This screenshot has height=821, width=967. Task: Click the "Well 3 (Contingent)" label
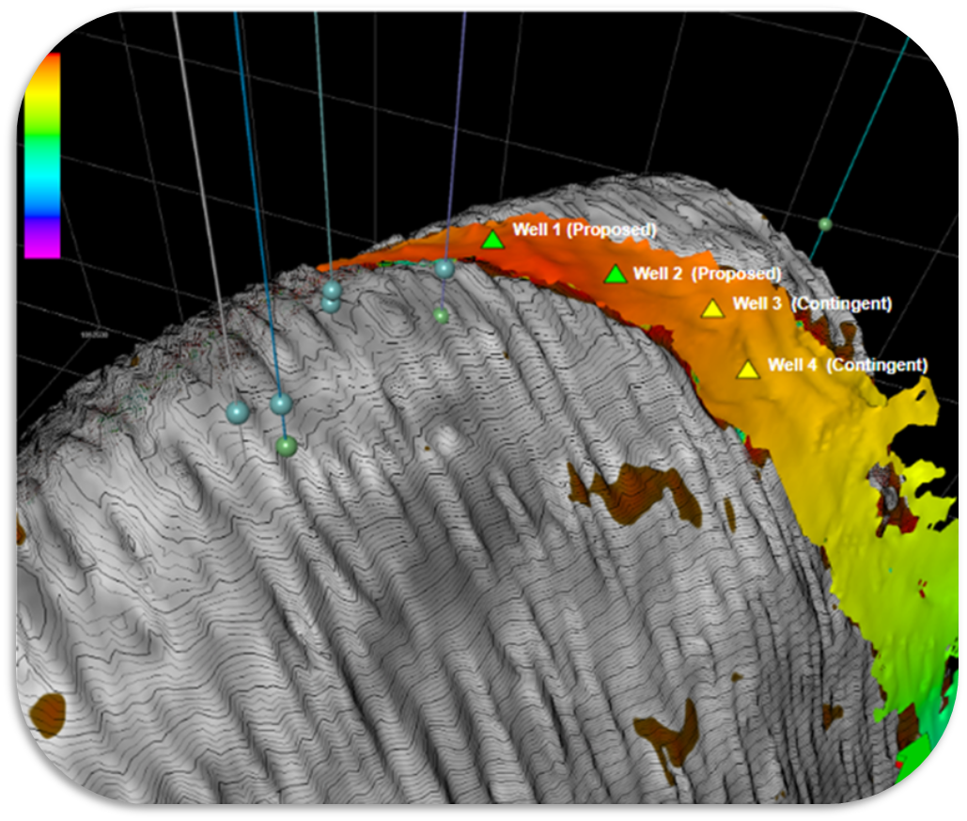coord(811,304)
